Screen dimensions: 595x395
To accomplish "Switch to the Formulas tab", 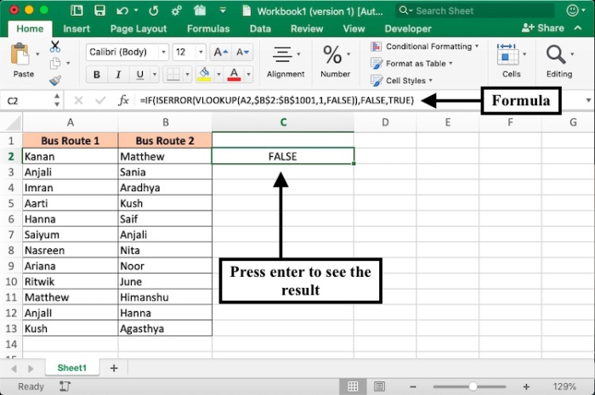I will (x=208, y=29).
